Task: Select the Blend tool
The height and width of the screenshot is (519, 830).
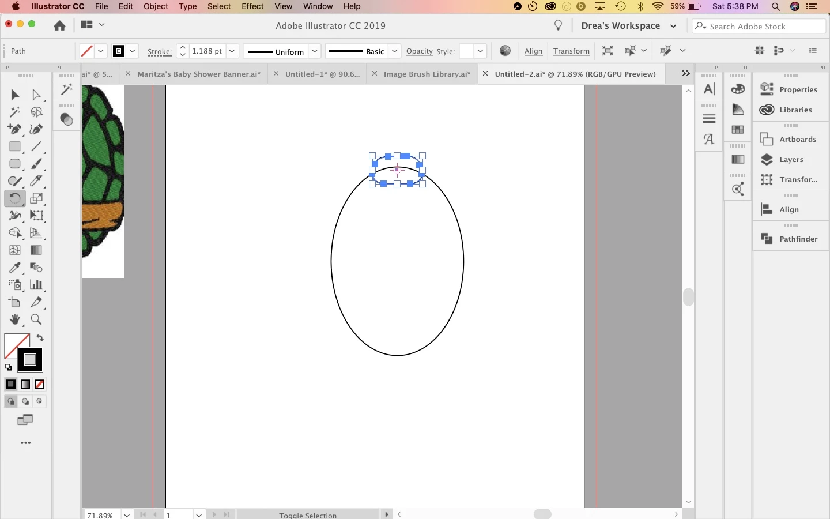Action: 36,268
